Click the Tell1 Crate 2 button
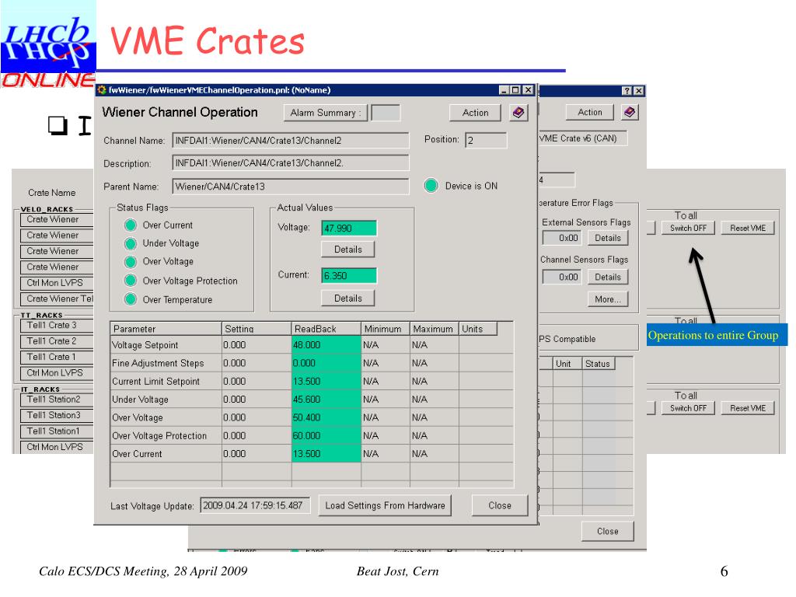Screen dimensions: 796x597 (57, 340)
